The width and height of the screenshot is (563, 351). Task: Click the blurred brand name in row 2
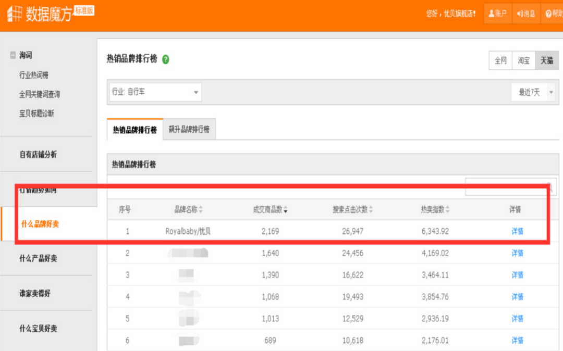click(x=188, y=253)
